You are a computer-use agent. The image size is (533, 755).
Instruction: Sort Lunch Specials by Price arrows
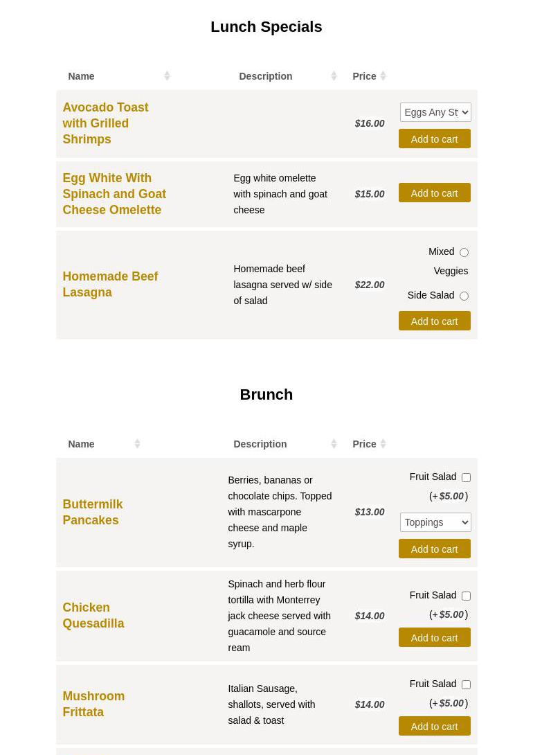(383, 76)
